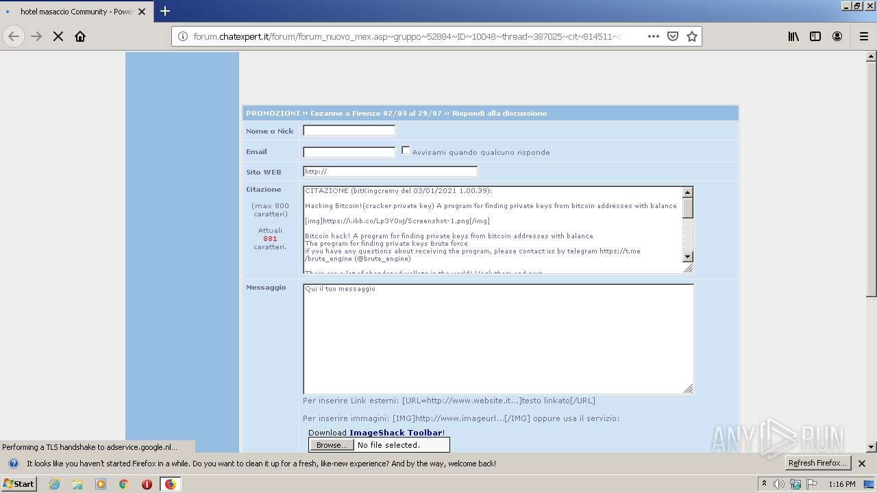The image size is (877, 493).
Task: Open the Firefox application menu
Action: (863, 36)
